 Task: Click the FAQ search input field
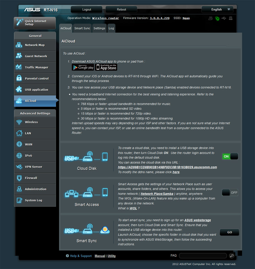pyautogui.click(x=203, y=256)
